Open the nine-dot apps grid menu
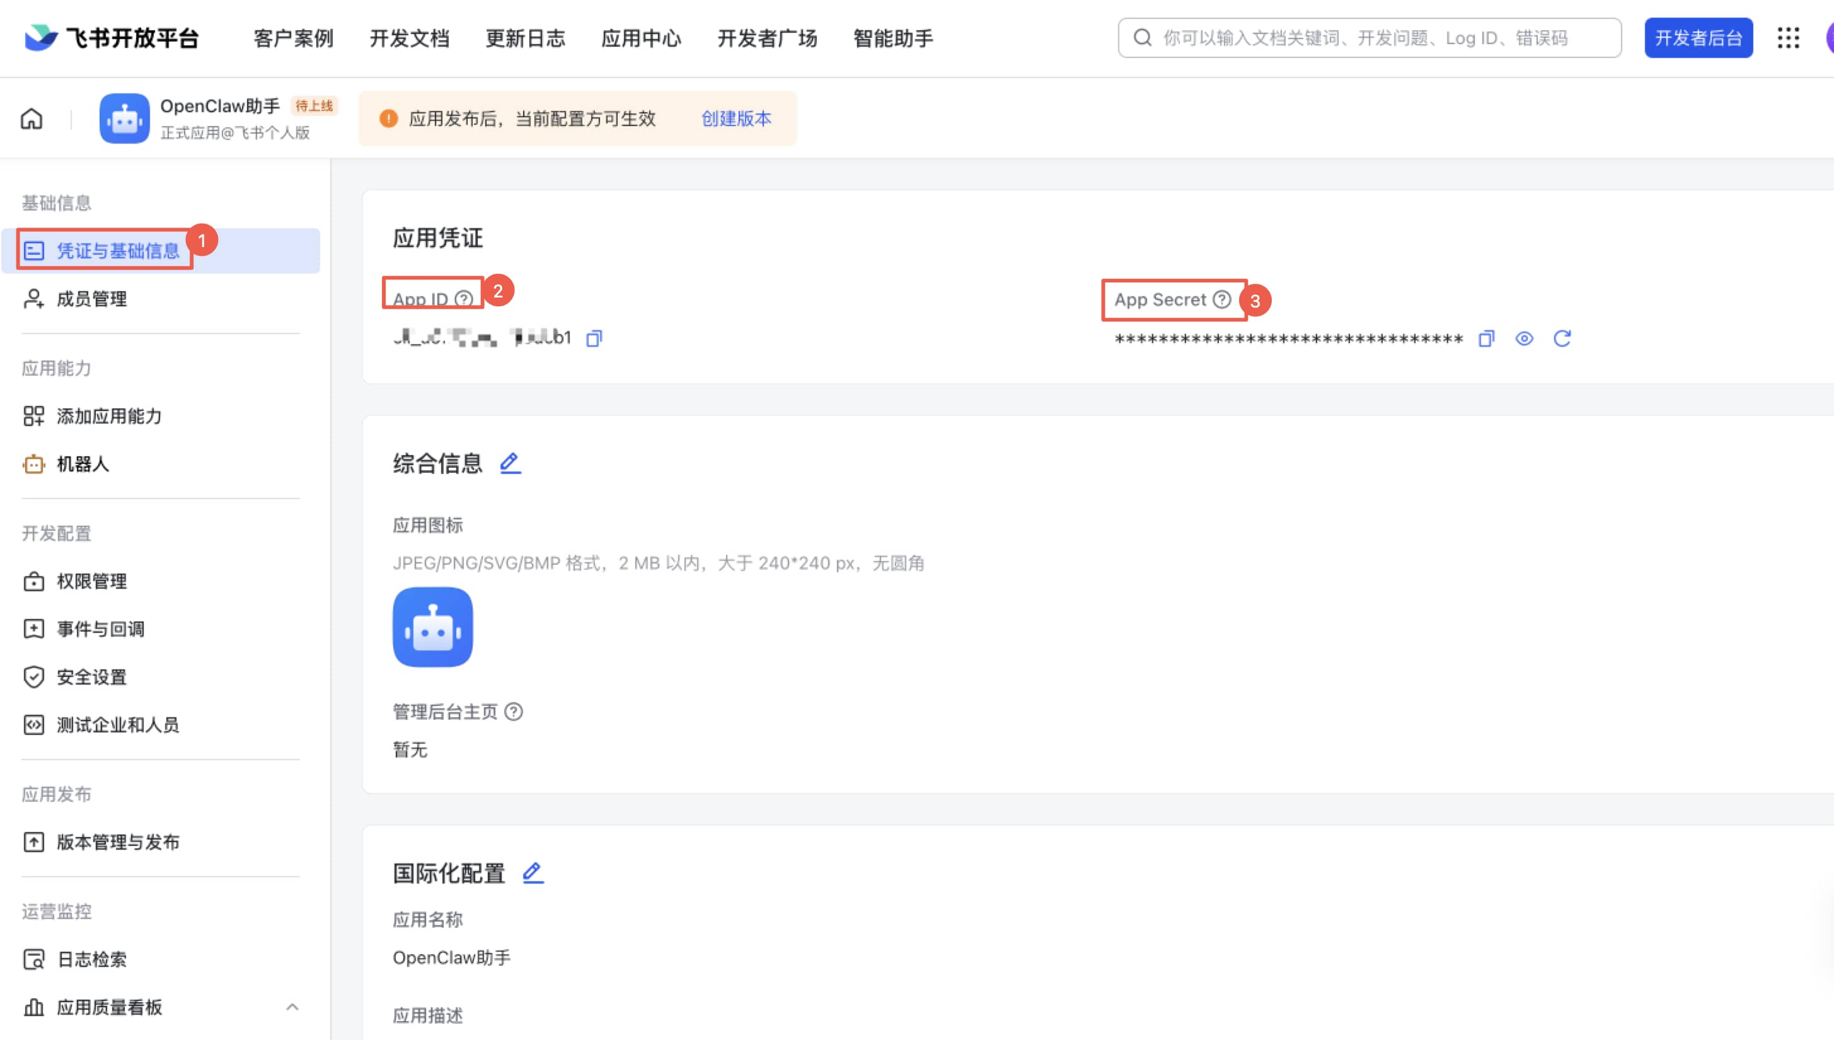1834x1040 pixels. (1788, 38)
